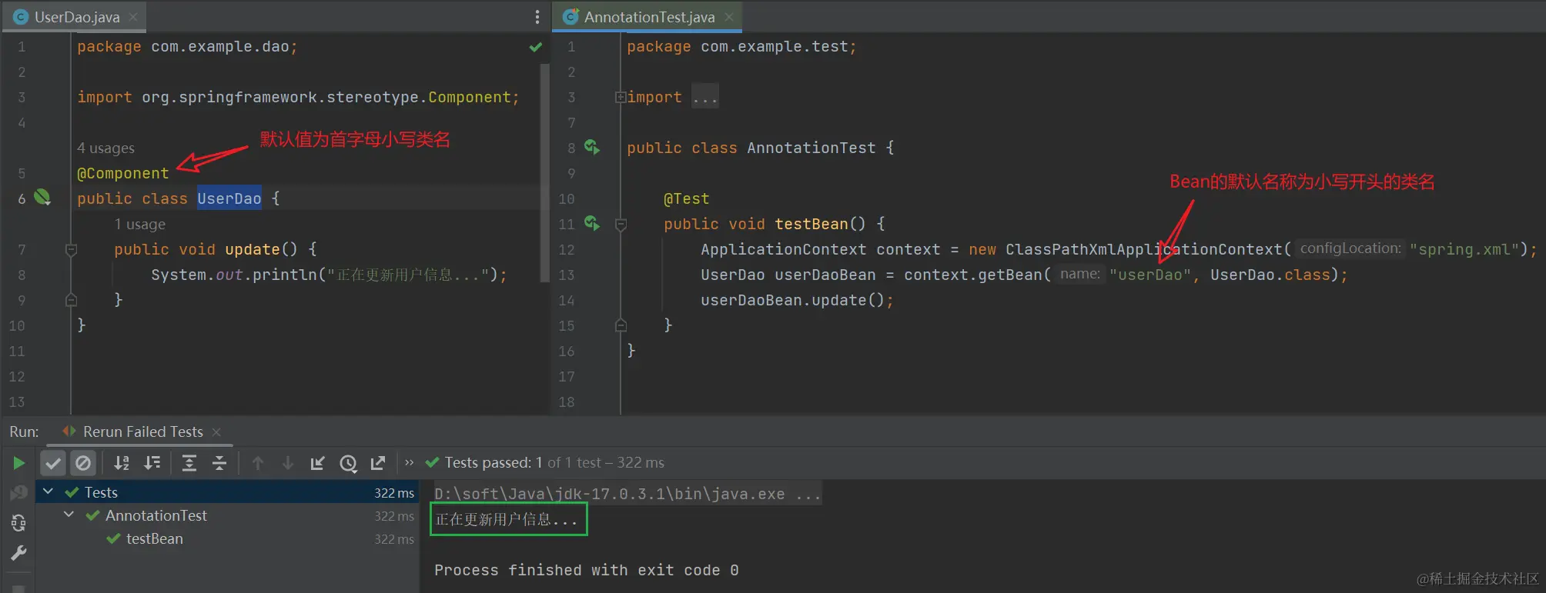Jump to previous failed test arrow
The width and height of the screenshot is (1546, 593).
click(x=258, y=463)
